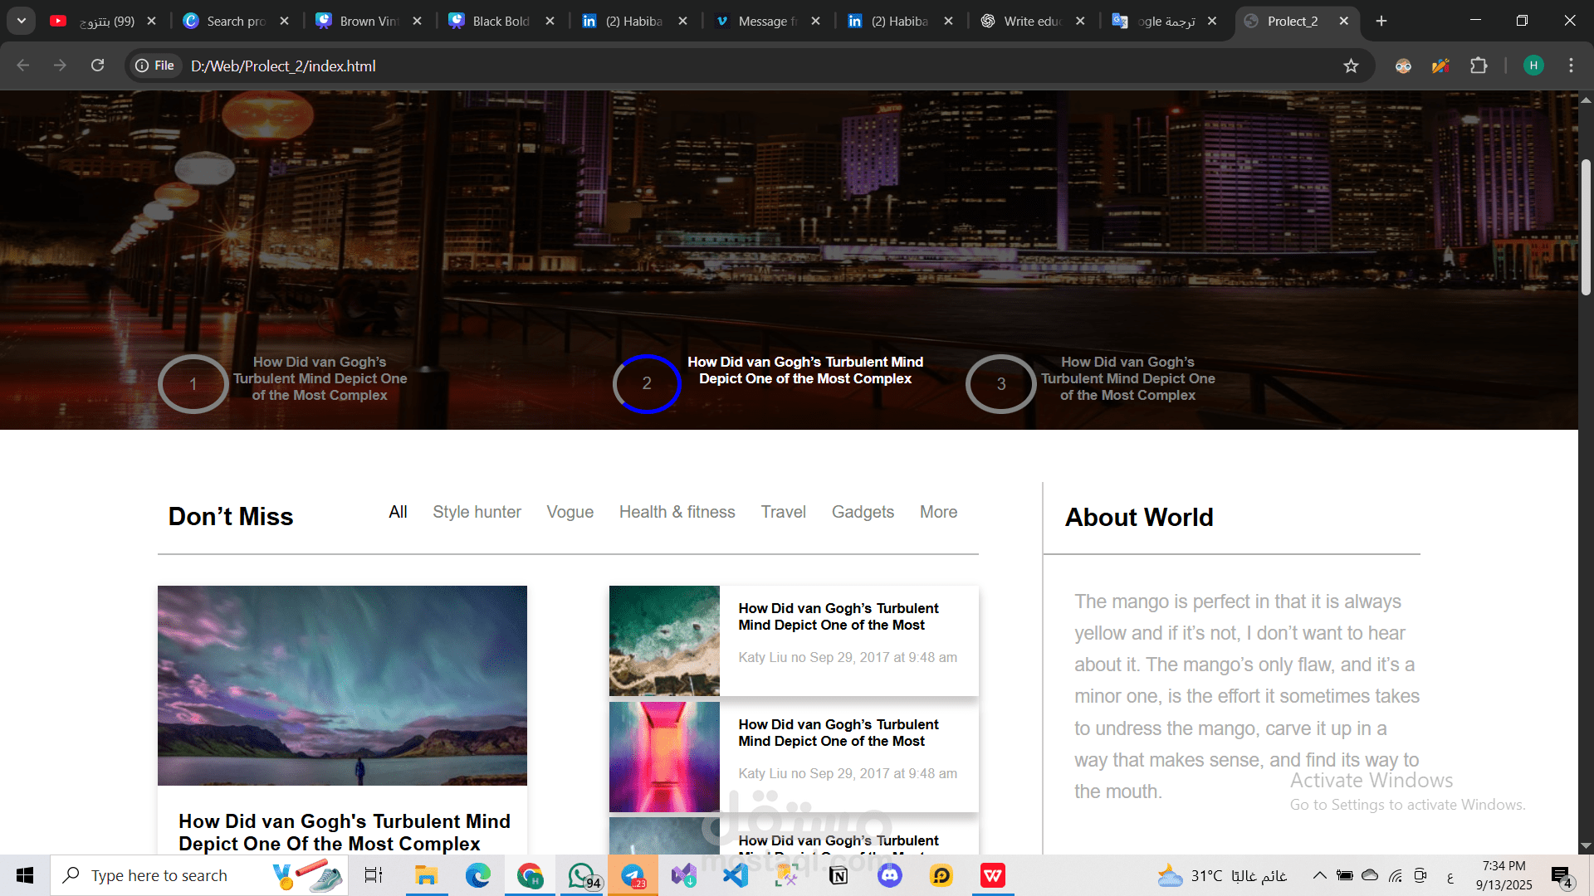The height and width of the screenshot is (896, 1594).
Task: Click the address bar URL field
Action: click(x=747, y=66)
